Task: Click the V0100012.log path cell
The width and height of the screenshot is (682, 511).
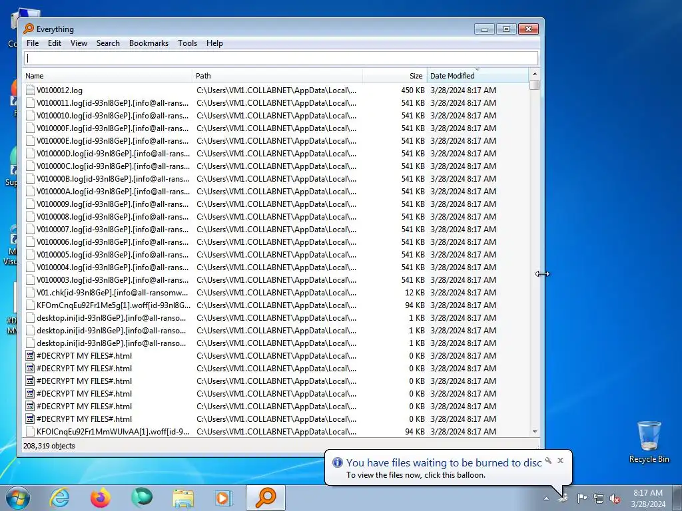Action: point(276,90)
